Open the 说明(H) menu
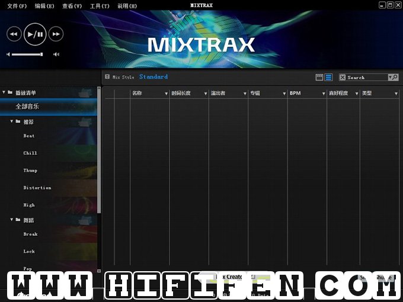Viewport: 403px width, 302px height. [127, 6]
